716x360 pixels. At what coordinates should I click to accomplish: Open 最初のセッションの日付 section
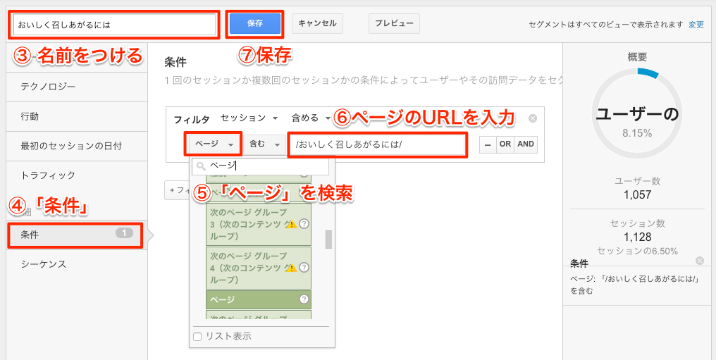pos(77,146)
